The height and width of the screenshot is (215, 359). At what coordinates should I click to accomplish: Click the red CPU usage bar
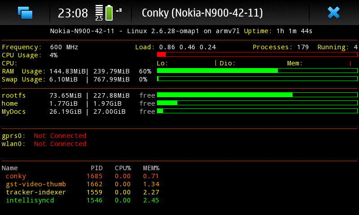[x=257, y=54]
